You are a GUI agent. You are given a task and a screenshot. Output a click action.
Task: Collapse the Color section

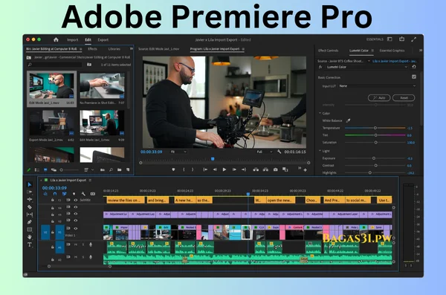pos(320,113)
